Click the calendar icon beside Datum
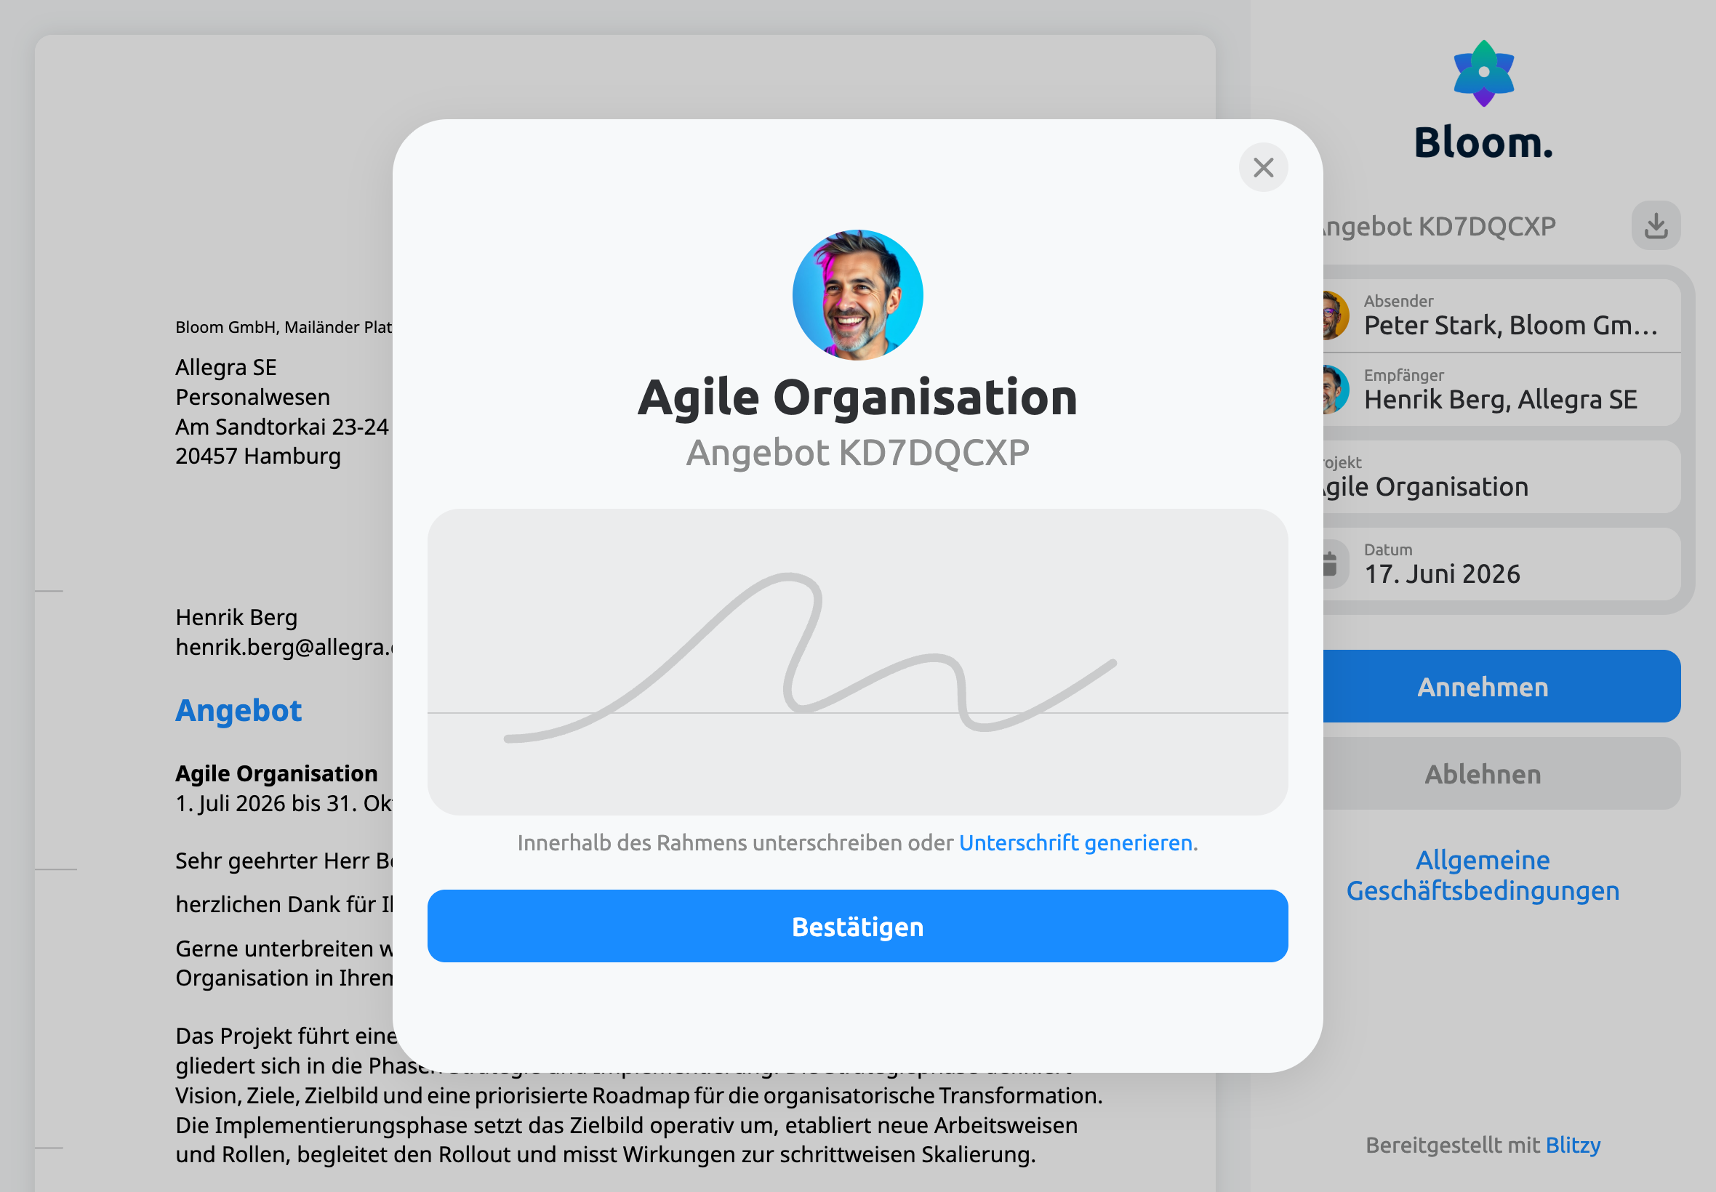1716x1192 pixels. click(x=1335, y=564)
